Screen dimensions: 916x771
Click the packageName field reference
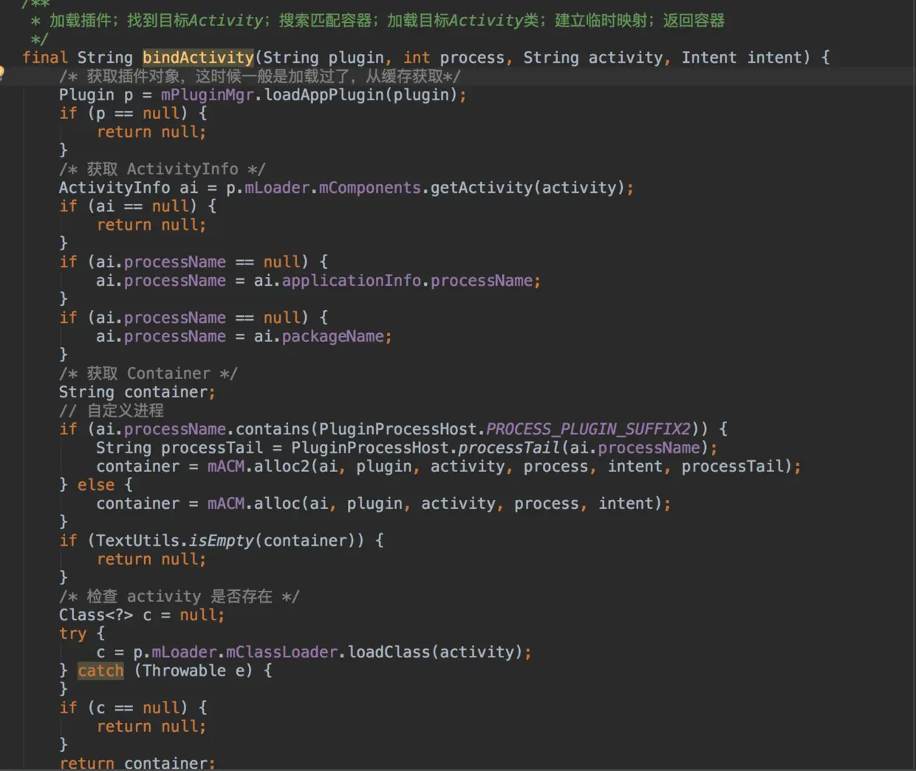tap(333, 336)
